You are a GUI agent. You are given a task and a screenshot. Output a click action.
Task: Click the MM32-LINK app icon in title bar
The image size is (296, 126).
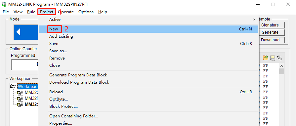click(x=4, y=4)
